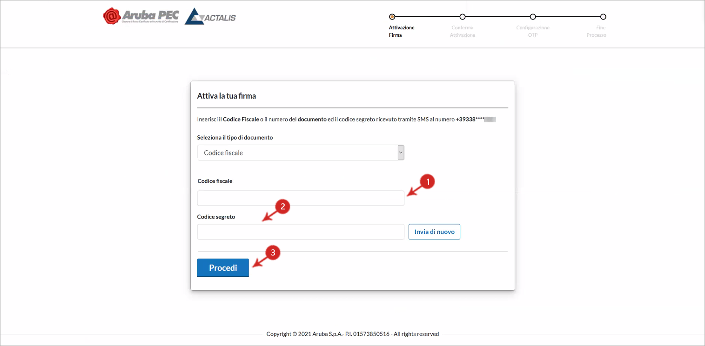This screenshot has height=346, width=705.
Task: Click the Aruba S.p.A. copyright footer text
Action: (x=352, y=334)
